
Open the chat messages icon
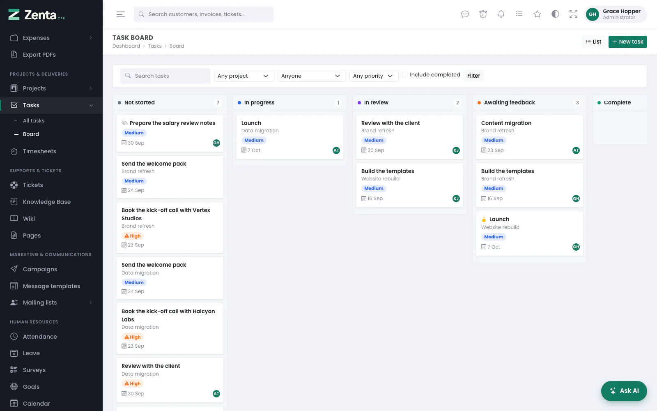[465, 14]
